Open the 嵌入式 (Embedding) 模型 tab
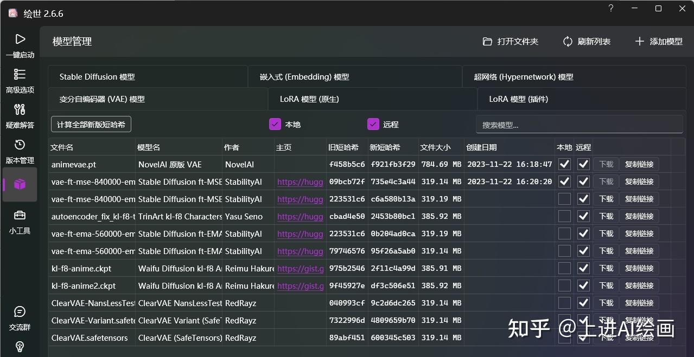The height and width of the screenshot is (357, 694). point(304,76)
